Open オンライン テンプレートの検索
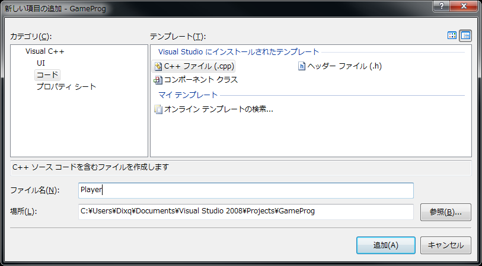This screenshot has height=266, width=482. 213,109
